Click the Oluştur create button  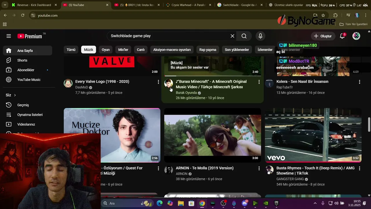pyautogui.click(x=323, y=36)
